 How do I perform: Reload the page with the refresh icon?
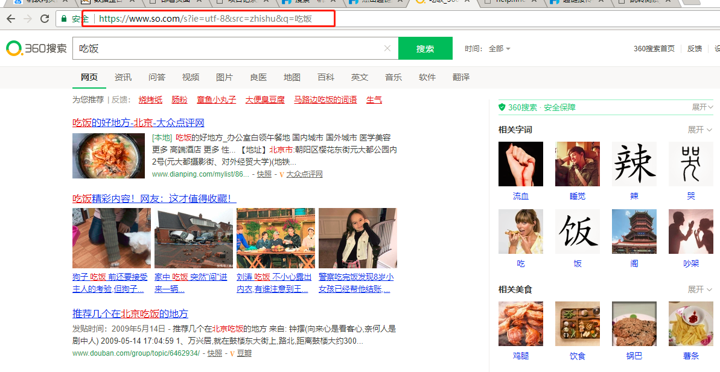point(45,19)
